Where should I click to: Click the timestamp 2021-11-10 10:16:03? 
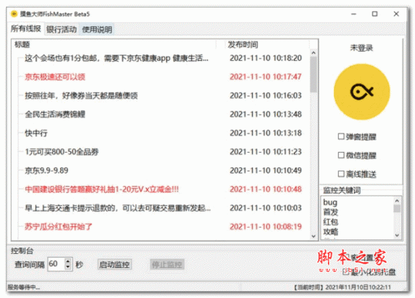[x=266, y=95]
